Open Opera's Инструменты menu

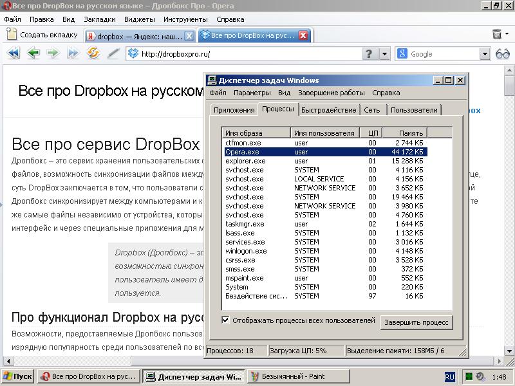tap(185, 19)
